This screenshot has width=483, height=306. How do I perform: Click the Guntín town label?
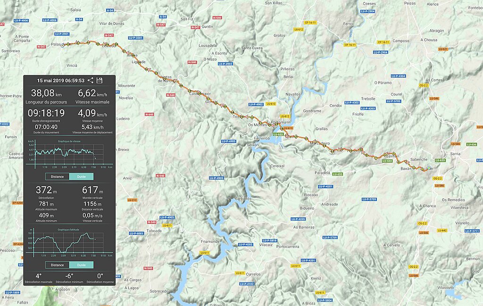point(208,26)
